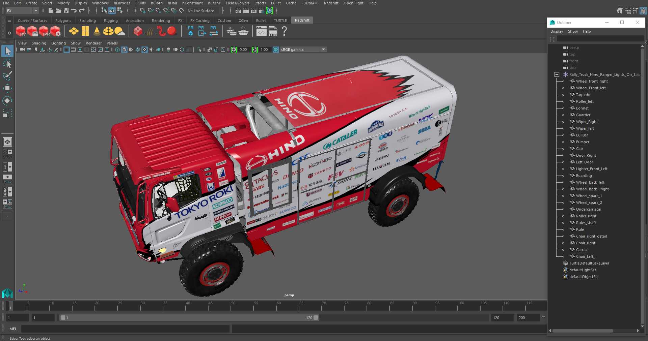Screen dimensions: 648x341
Task: Create a new scene file
Action: point(50,11)
